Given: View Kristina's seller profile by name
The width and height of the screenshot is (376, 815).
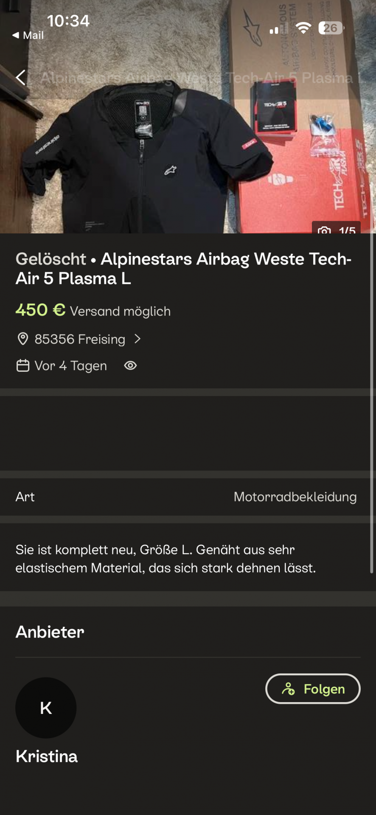Looking at the screenshot, I should [x=47, y=756].
